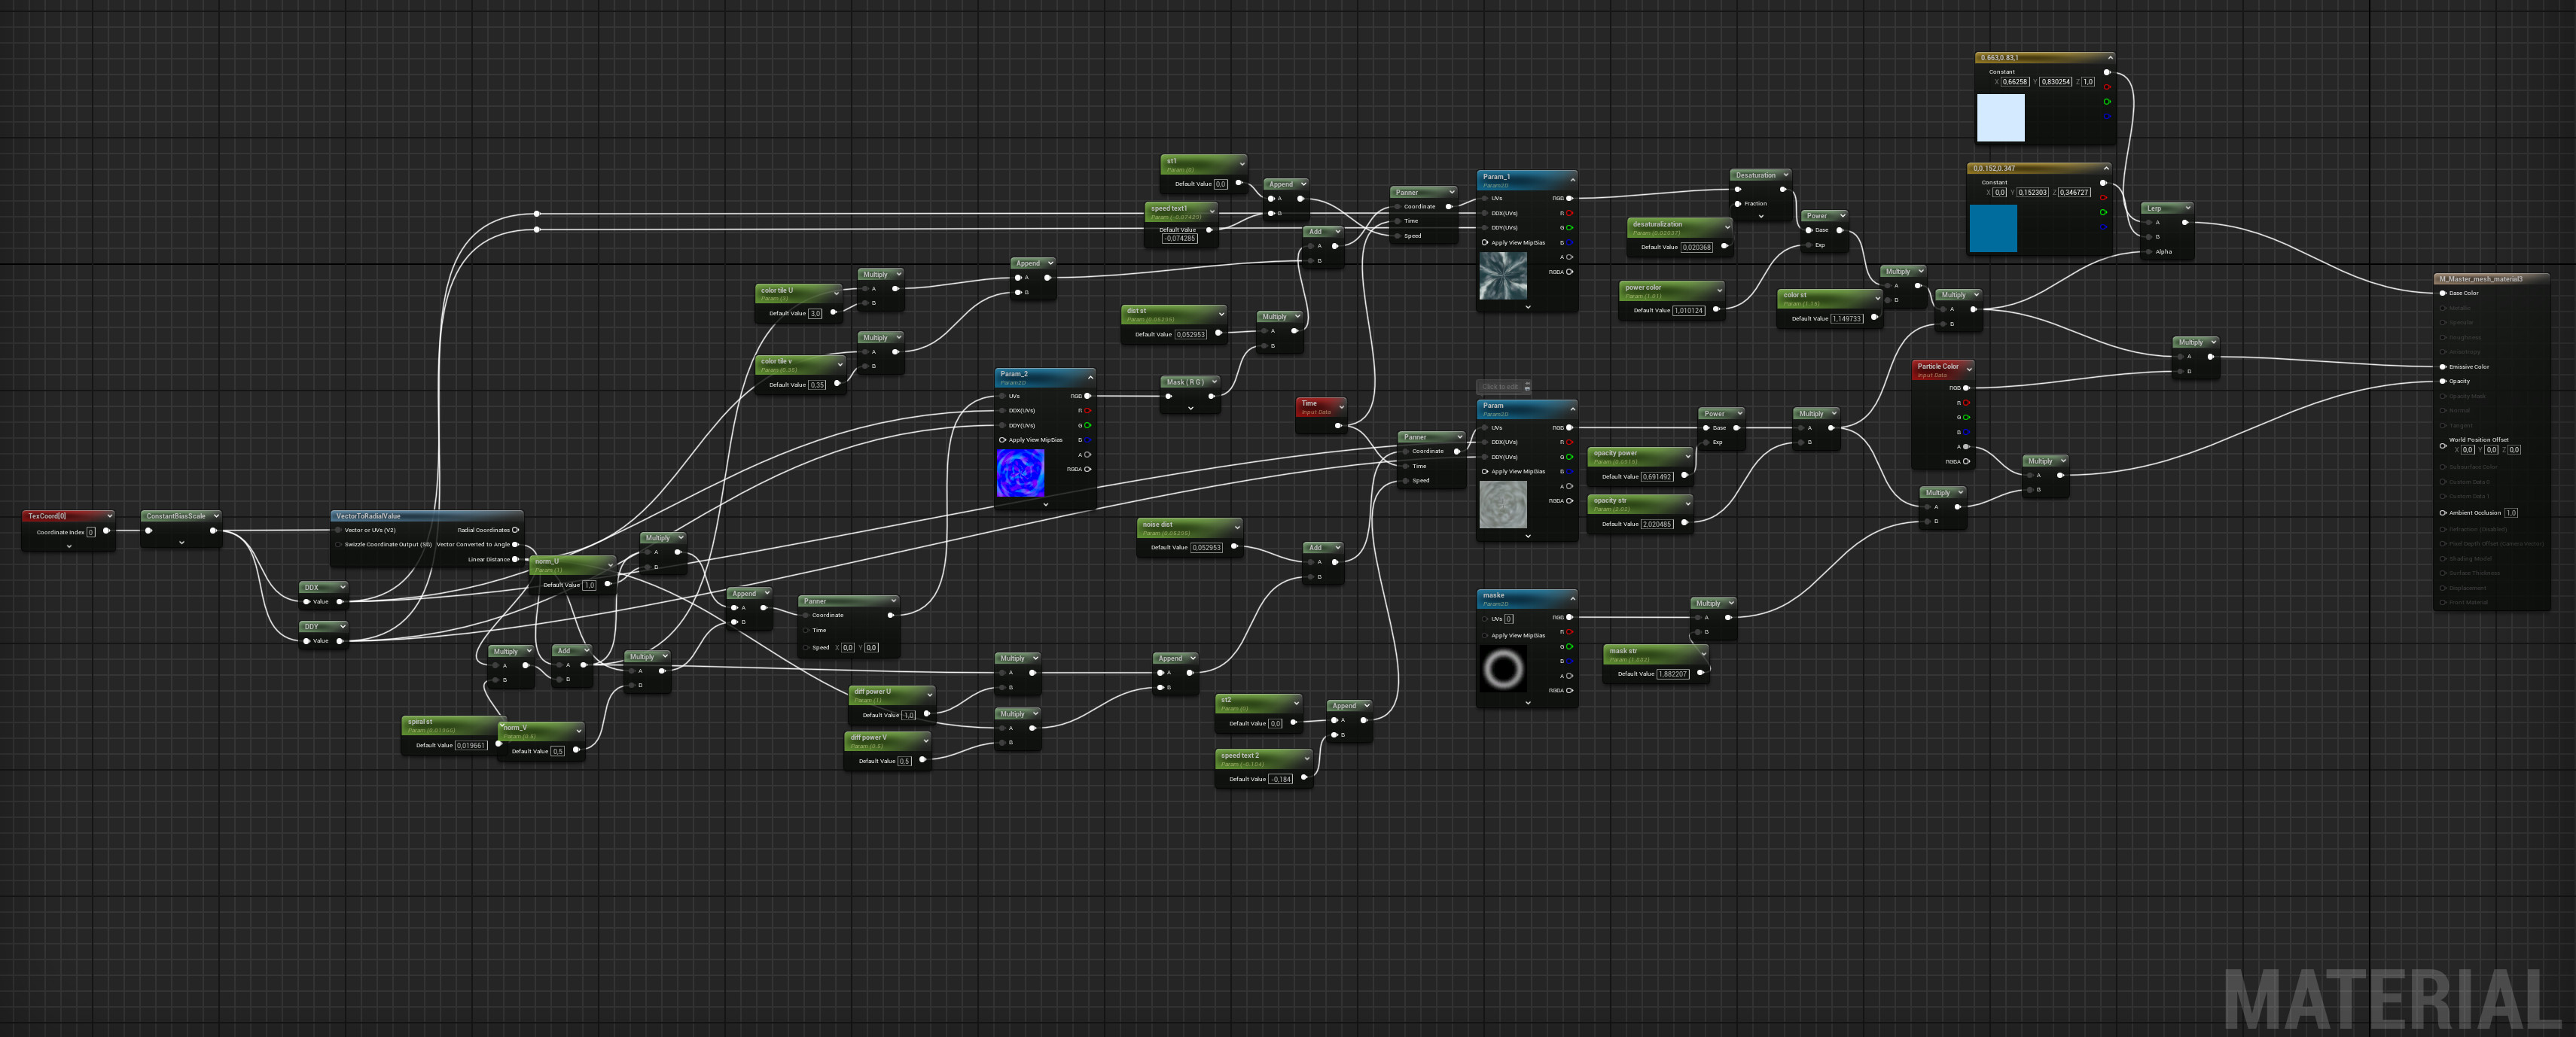Click the Fraction input pin on Desaturation node
Viewport: 2576px width, 1037px height.
tap(1737, 204)
